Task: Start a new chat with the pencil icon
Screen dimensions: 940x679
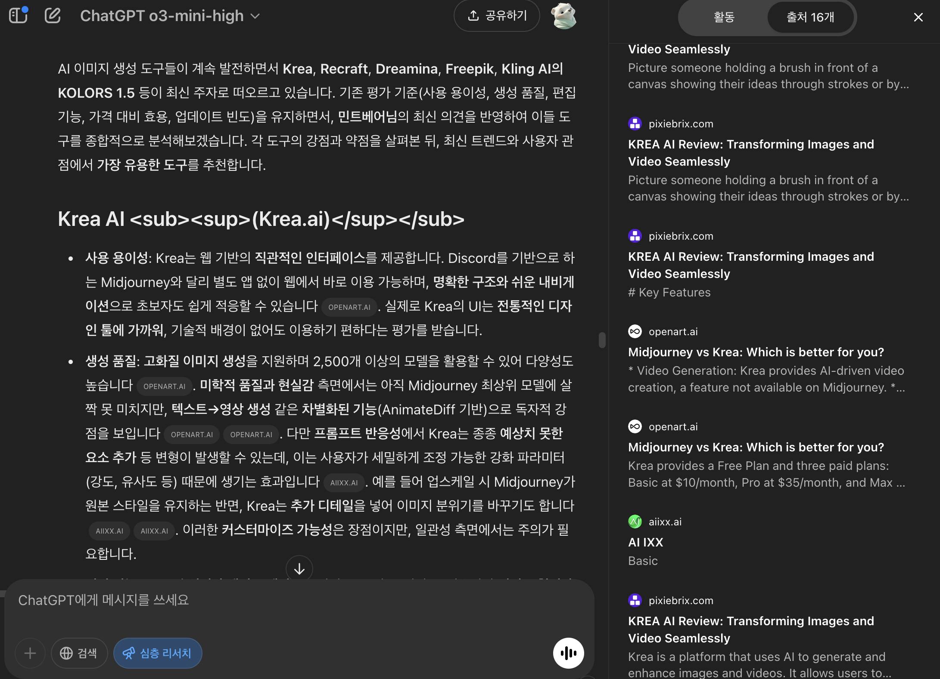Action: point(53,16)
